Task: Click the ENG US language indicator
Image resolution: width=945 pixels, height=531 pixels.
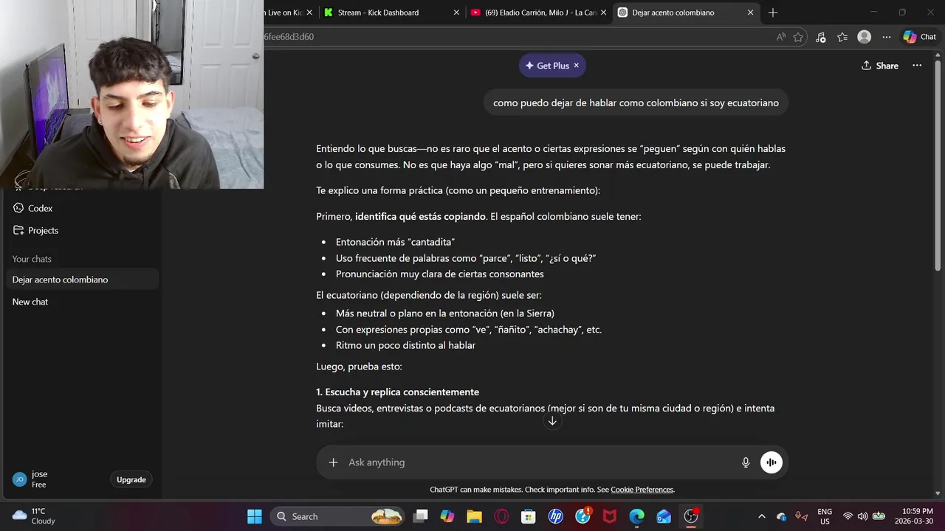Action: tap(825, 516)
